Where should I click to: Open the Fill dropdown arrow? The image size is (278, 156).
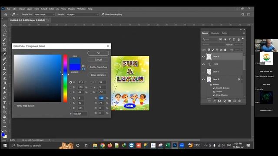(242, 50)
